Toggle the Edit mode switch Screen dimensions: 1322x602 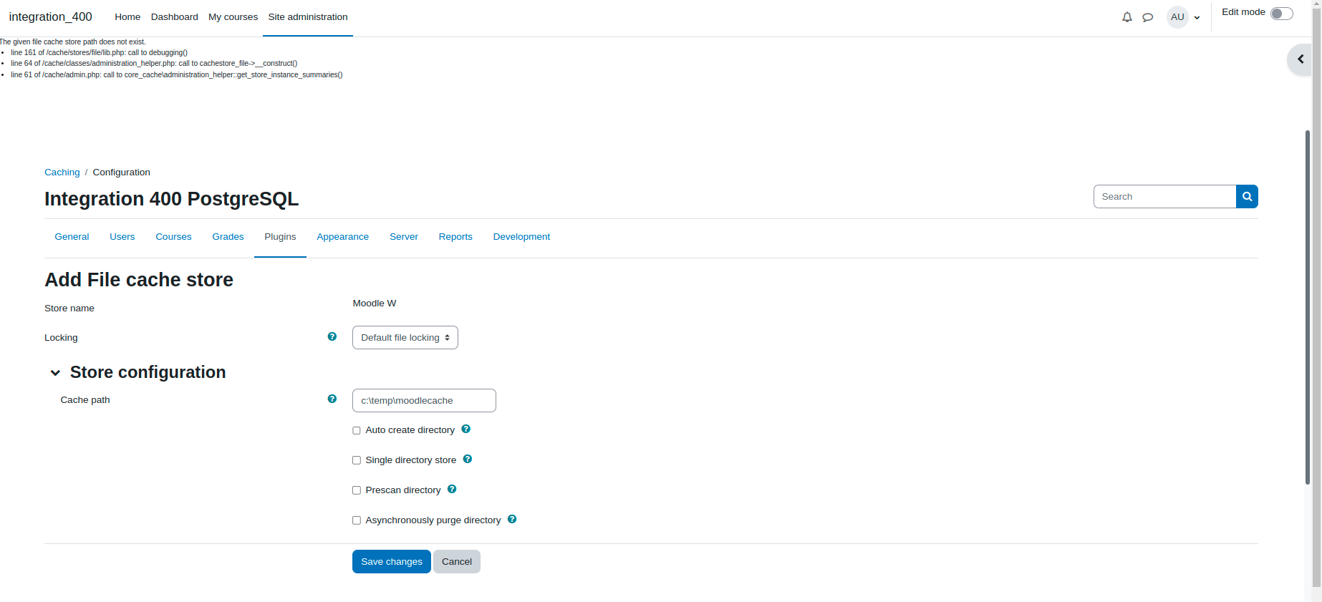(x=1281, y=14)
